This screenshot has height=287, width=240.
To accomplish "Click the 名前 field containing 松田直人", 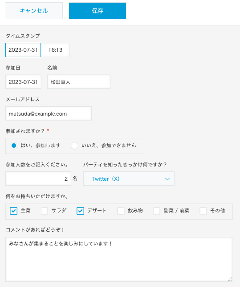I will pyautogui.click(x=79, y=82).
